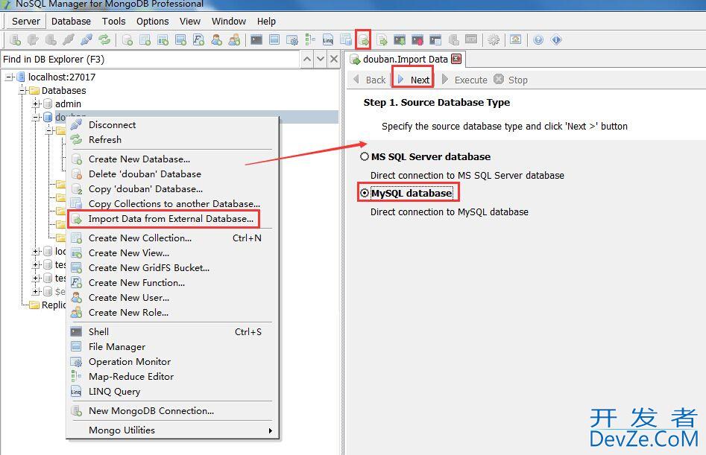The height and width of the screenshot is (455, 706).
Task: Select Create New Function... in the context menu
Action: pyautogui.click(x=172, y=283)
